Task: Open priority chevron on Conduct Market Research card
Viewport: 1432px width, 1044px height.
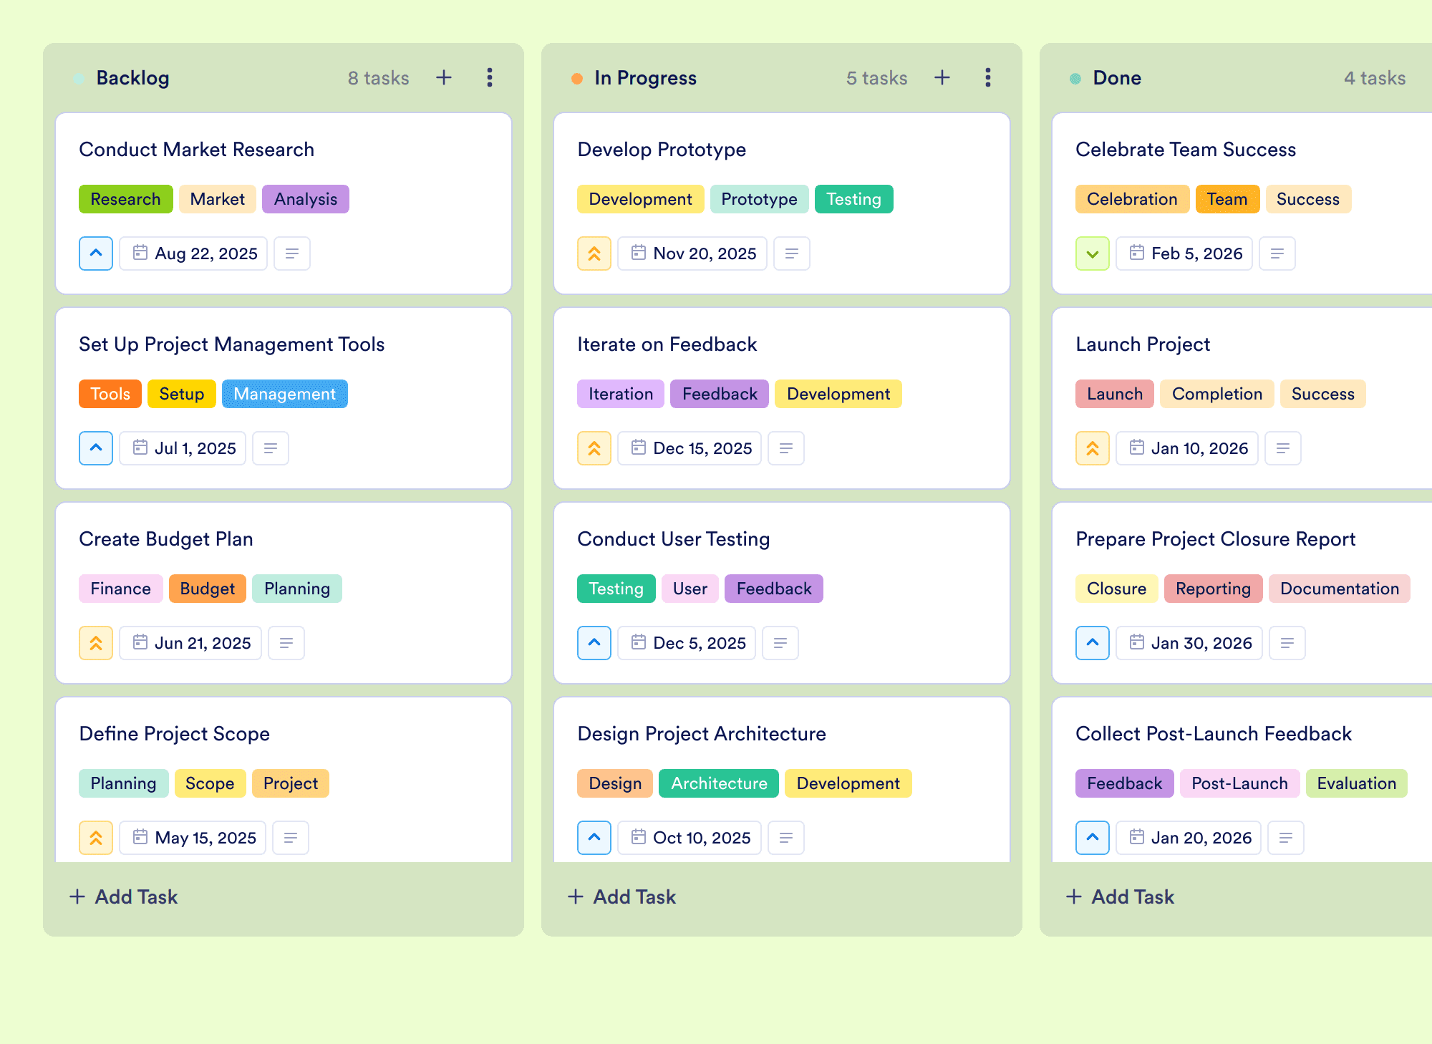Action: tap(96, 253)
